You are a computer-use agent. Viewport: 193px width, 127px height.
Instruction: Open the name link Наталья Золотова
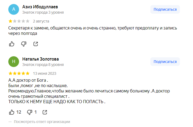(40, 59)
